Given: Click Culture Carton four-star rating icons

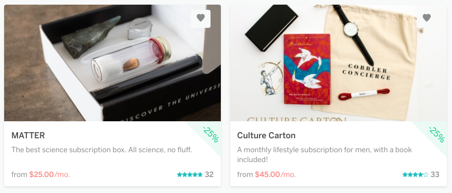Looking at the screenshot, I should click(x=415, y=174).
